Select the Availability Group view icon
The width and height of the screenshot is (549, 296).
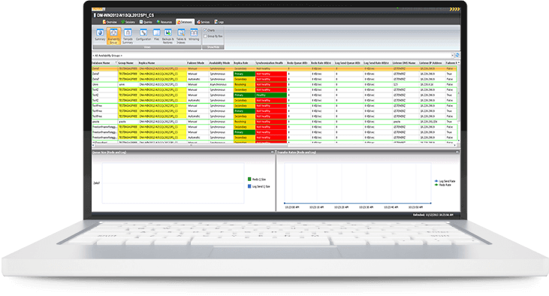[113, 36]
